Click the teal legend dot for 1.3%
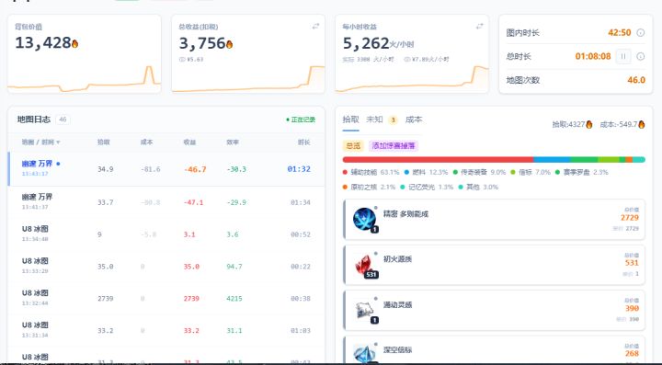The height and width of the screenshot is (365, 662). coord(403,187)
